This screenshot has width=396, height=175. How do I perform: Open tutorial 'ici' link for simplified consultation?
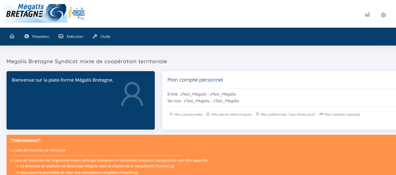click(x=135, y=172)
